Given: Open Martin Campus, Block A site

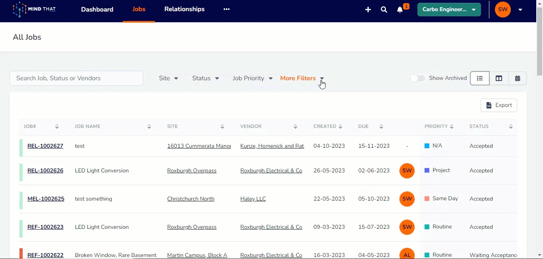Looking at the screenshot, I should pyautogui.click(x=197, y=255).
